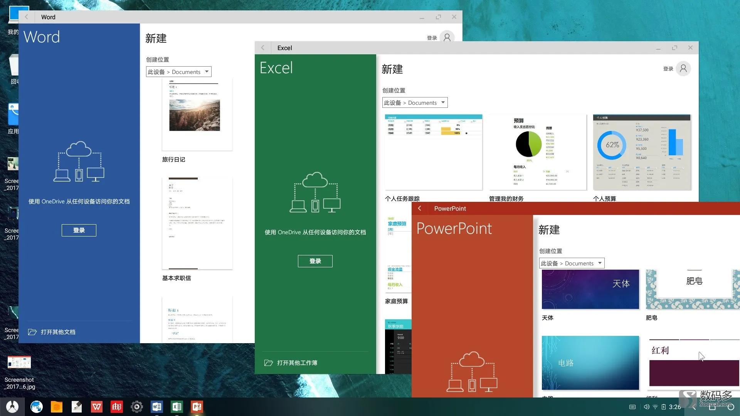Choose the 肥皂 theme in PowerPoint
The width and height of the screenshot is (740, 416).
point(693,289)
